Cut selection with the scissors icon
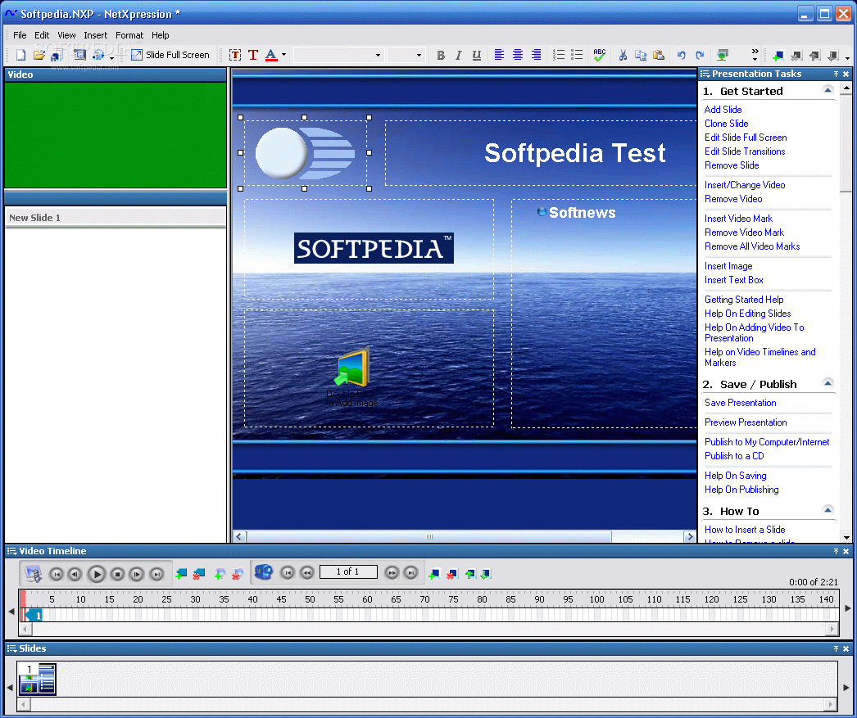 (x=623, y=55)
